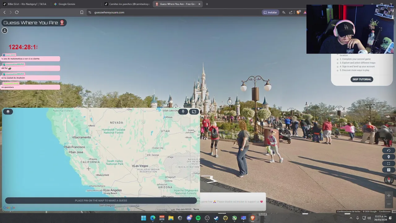This screenshot has height=223, width=396.
Task: Bookmark this page
Action: coord(82,12)
